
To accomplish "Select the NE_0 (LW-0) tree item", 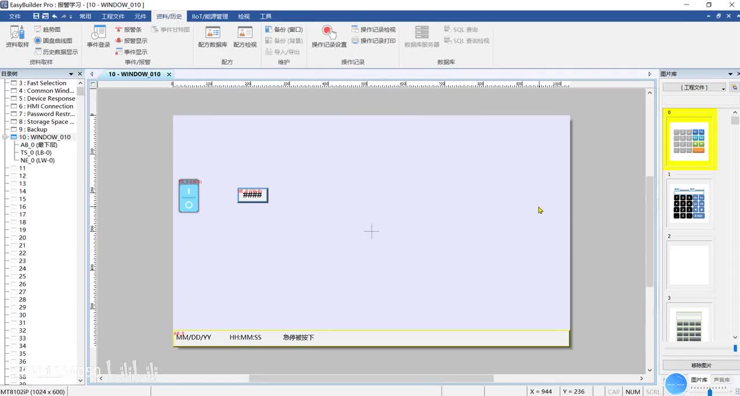I will click(x=37, y=160).
